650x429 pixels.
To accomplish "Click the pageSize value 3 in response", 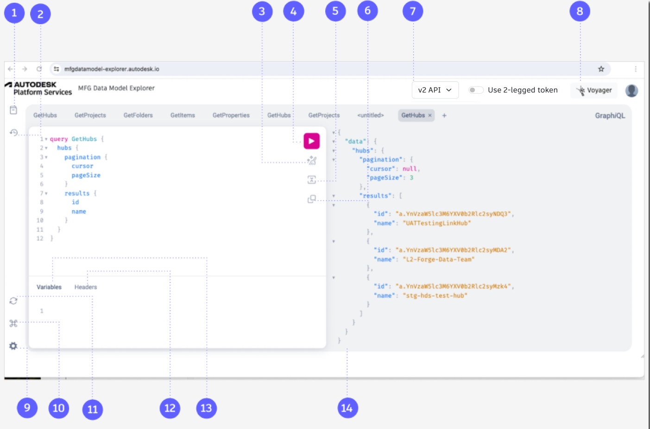I will pos(411,178).
